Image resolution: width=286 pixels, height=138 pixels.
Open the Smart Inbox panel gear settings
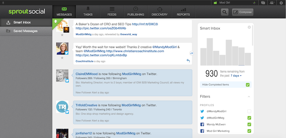click(249, 27)
